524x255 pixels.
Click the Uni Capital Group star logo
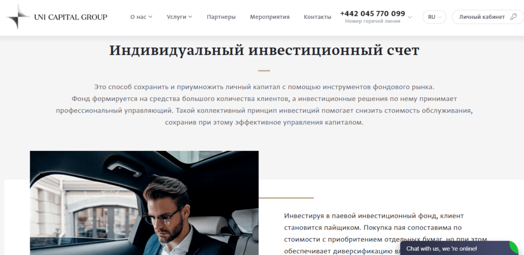18,17
